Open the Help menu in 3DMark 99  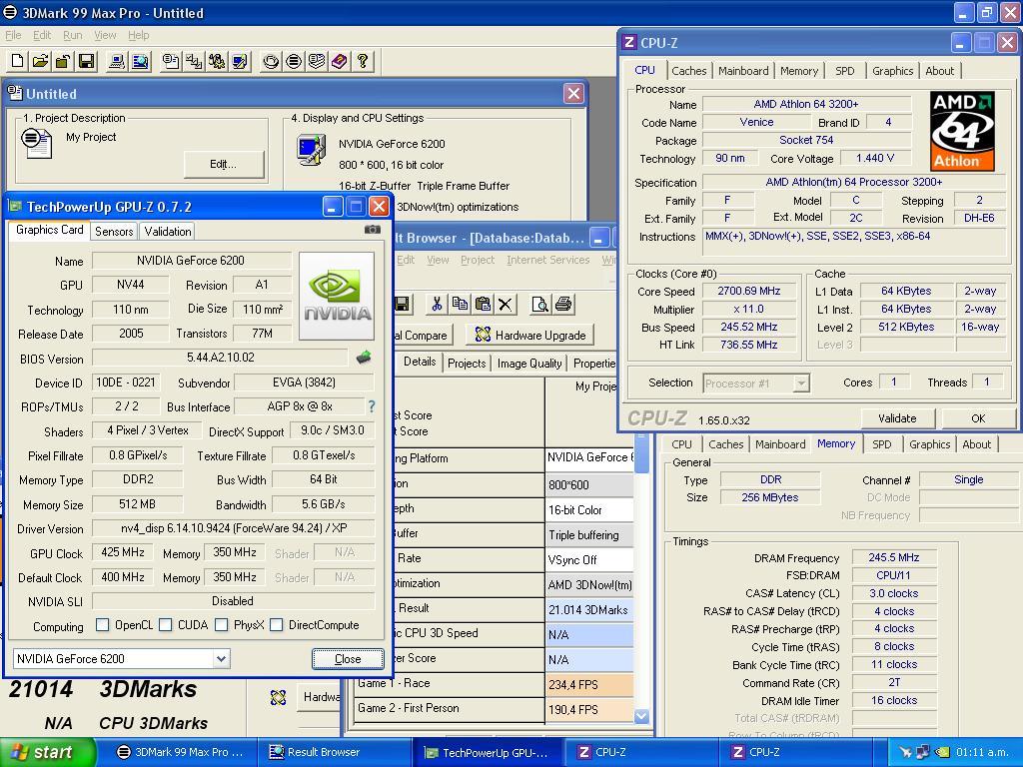click(x=138, y=35)
